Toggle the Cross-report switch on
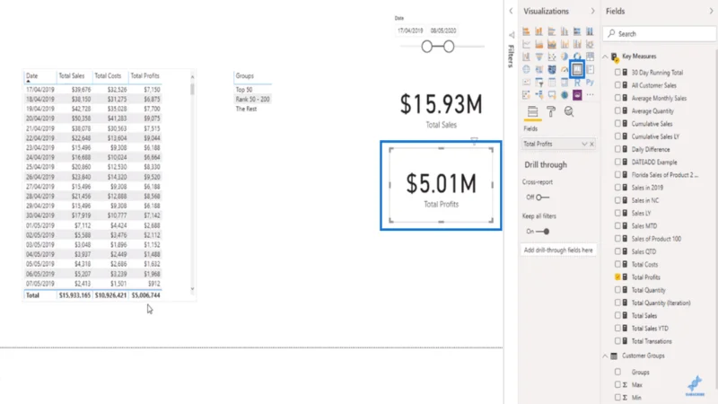This screenshot has width=718, height=404. tap(543, 198)
